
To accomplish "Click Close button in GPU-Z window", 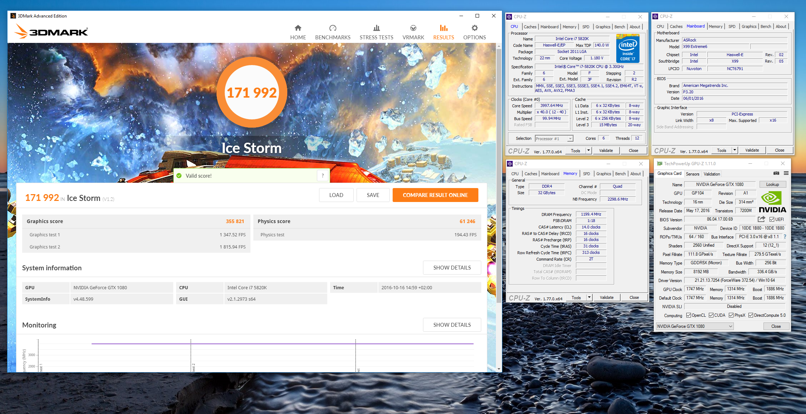I will [776, 326].
